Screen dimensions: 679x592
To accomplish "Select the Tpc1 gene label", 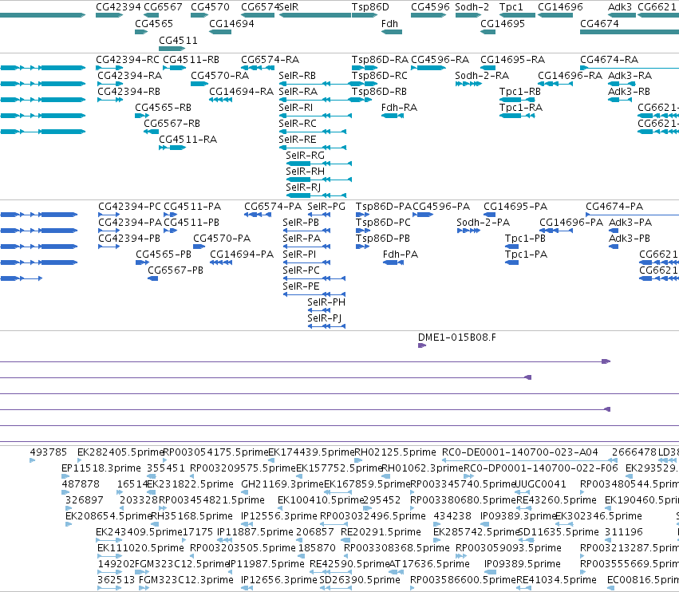I will click(x=511, y=7).
